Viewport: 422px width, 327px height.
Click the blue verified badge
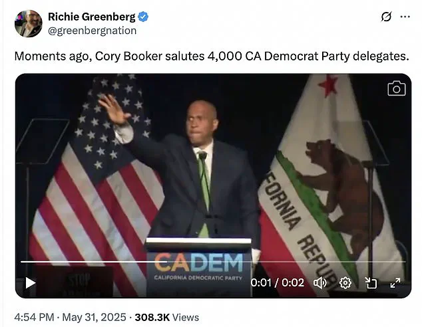142,17
